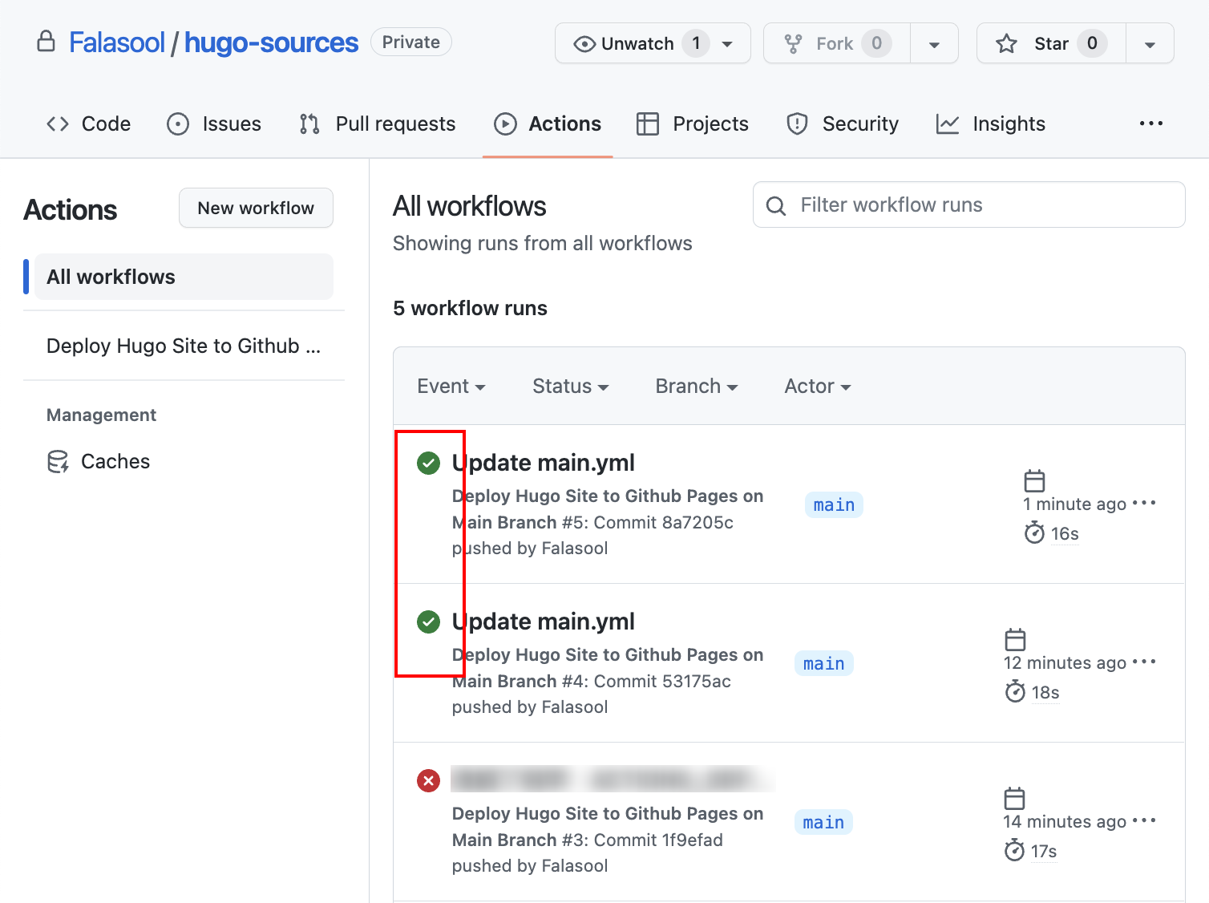The height and width of the screenshot is (903, 1209).
Task: Click the failed red X icon for run #3
Action: click(x=429, y=780)
